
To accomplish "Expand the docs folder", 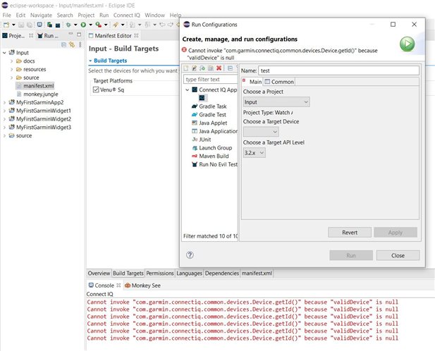I will [x=11, y=61].
